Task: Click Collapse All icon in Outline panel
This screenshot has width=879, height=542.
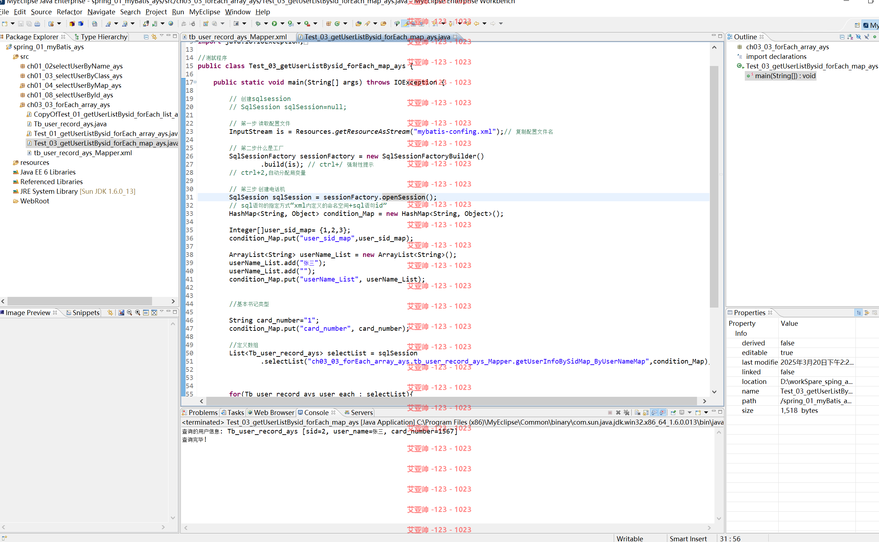Action: click(842, 36)
